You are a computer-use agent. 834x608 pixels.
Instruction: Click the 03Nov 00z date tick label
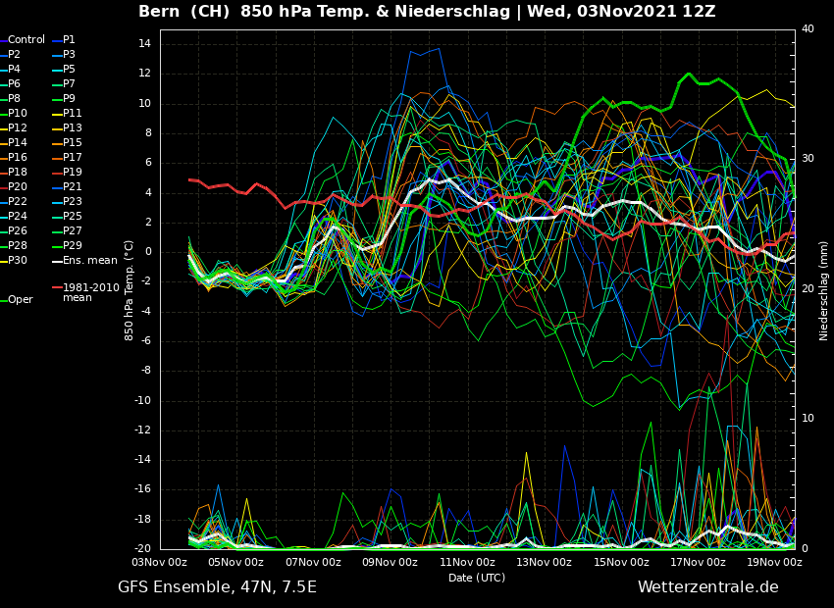click(160, 563)
